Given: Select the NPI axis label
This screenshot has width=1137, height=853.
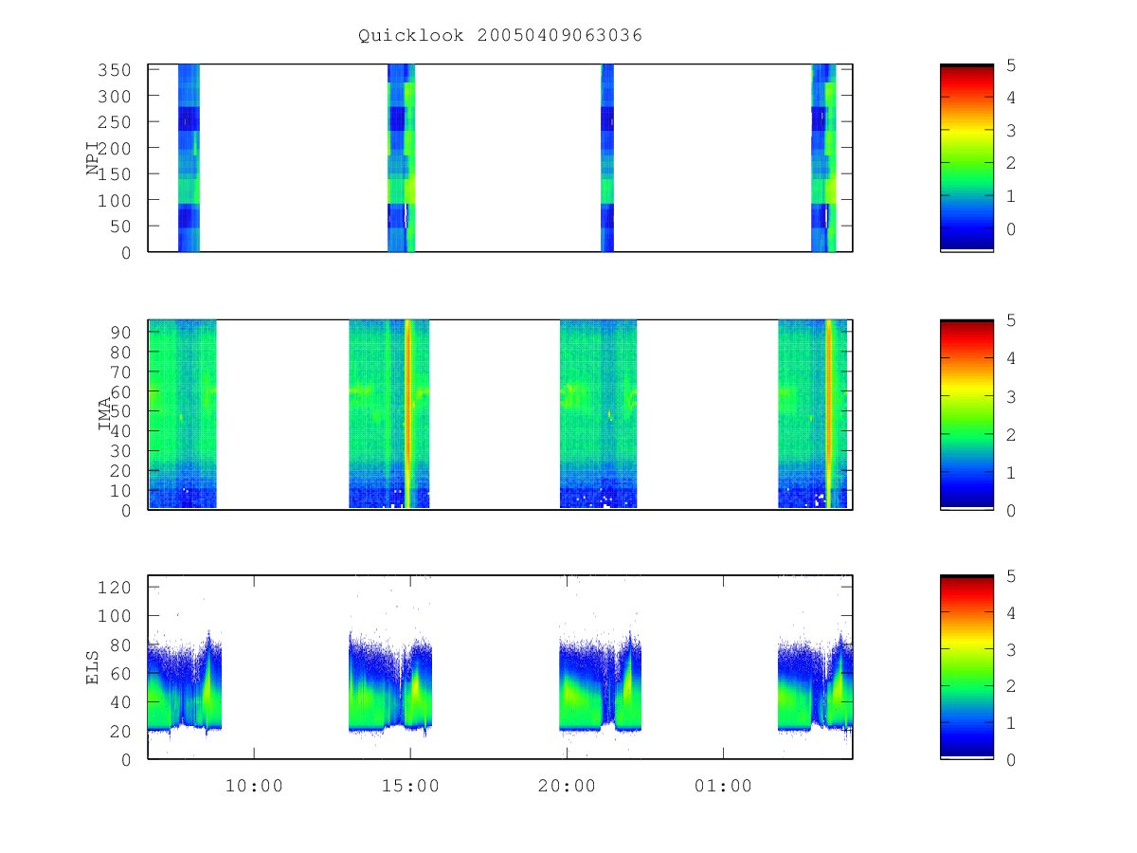Looking at the screenshot, I should coord(94,158).
